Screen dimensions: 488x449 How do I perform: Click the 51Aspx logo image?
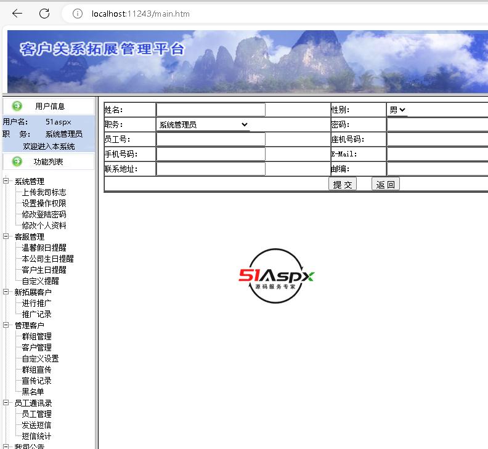point(276,276)
